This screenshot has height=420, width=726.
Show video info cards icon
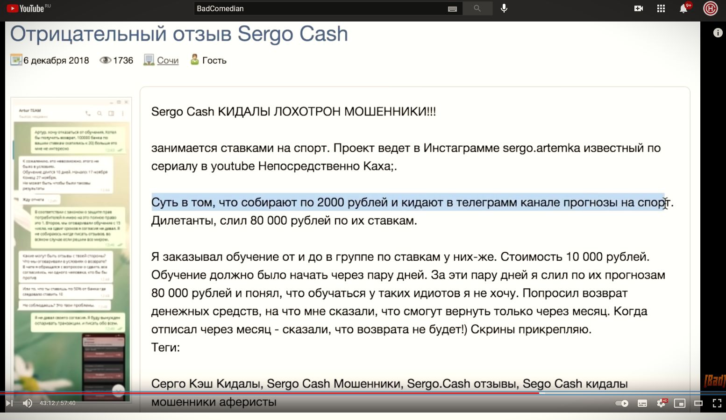718,33
